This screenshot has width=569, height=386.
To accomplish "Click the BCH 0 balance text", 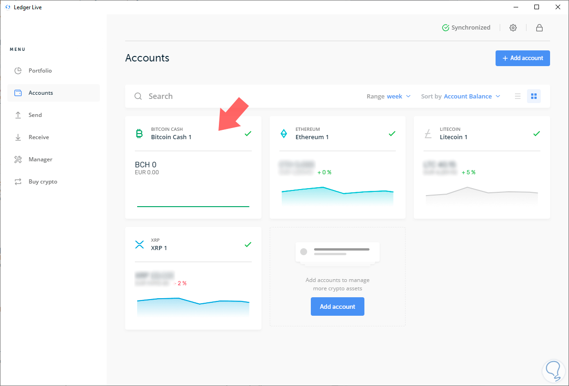I will [145, 165].
